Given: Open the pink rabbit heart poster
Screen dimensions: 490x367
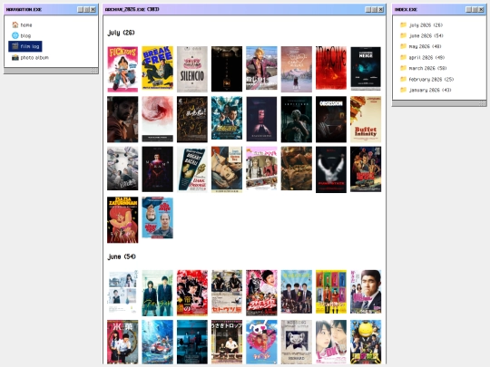Looking at the screenshot, I should (261, 342).
